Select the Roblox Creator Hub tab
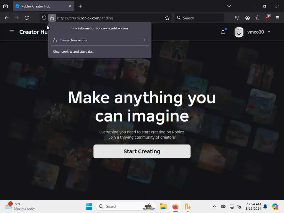Screen dimensions: 284x213 [44, 6]
